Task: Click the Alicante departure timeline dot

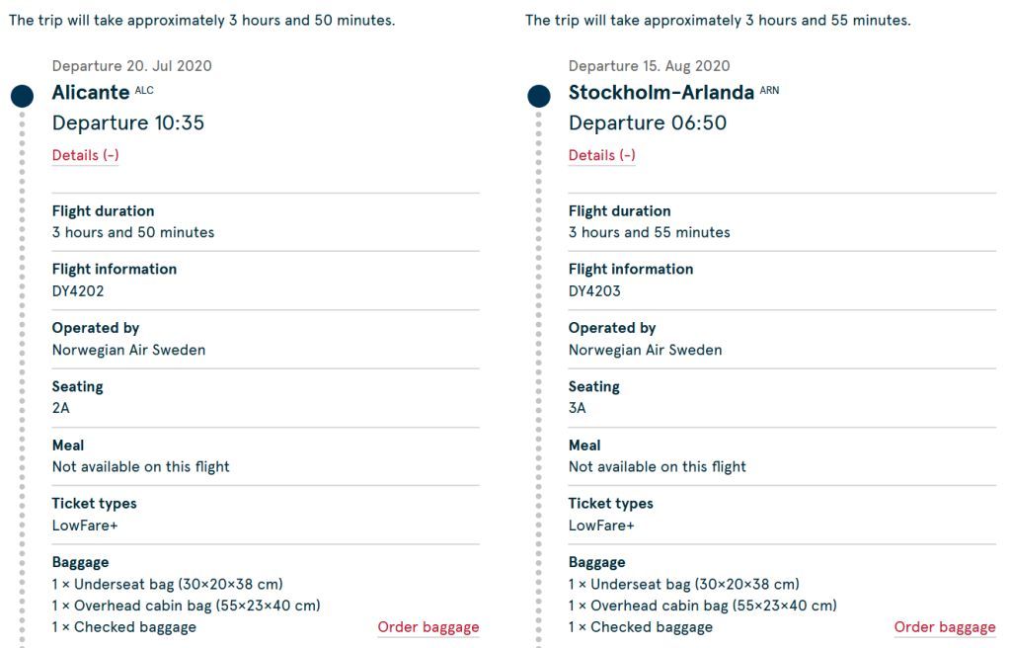Action: [x=22, y=96]
